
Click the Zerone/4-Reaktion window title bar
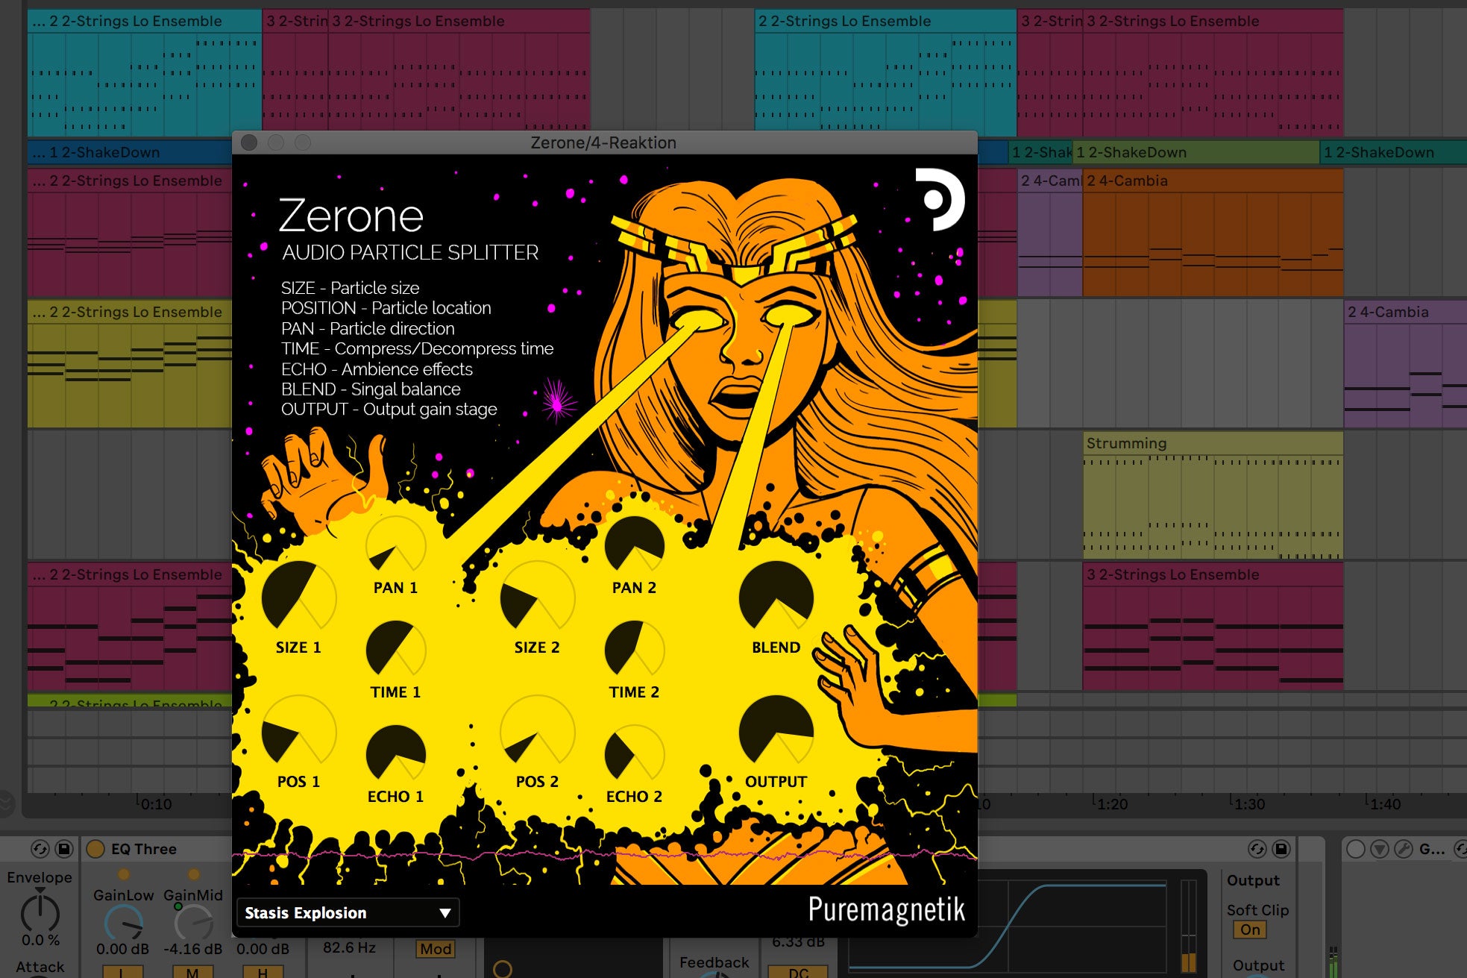[x=604, y=142]
